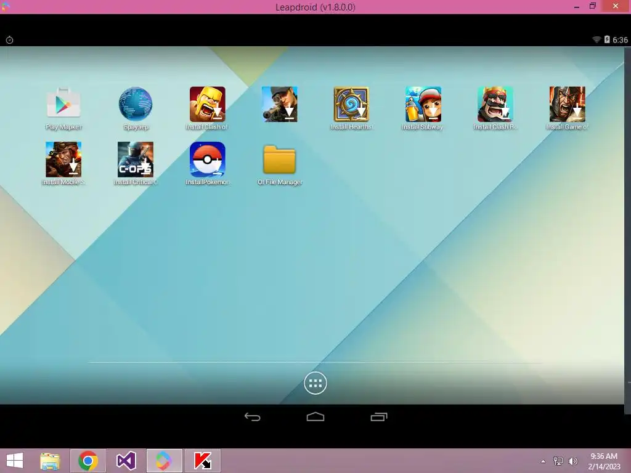Select the Leapdroid taskbar button
The image size is (631, 473).
click(x=164, y=461)
